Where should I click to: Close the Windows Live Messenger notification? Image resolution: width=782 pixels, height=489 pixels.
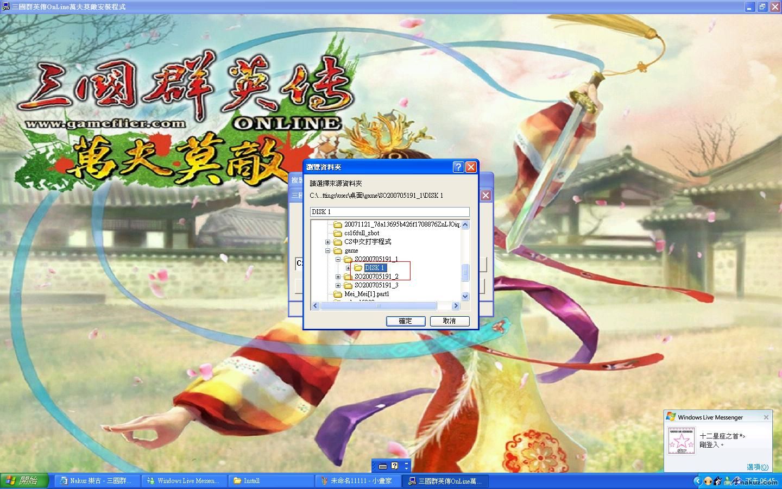click(766, 417)
